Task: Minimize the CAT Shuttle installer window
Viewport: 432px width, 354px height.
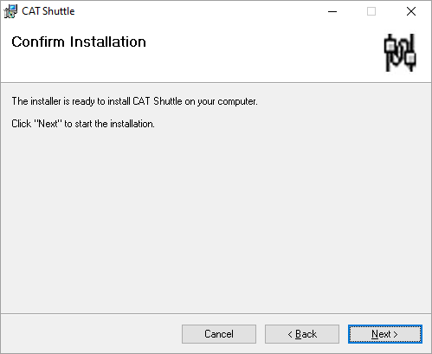Action: [x=332, y=11]
